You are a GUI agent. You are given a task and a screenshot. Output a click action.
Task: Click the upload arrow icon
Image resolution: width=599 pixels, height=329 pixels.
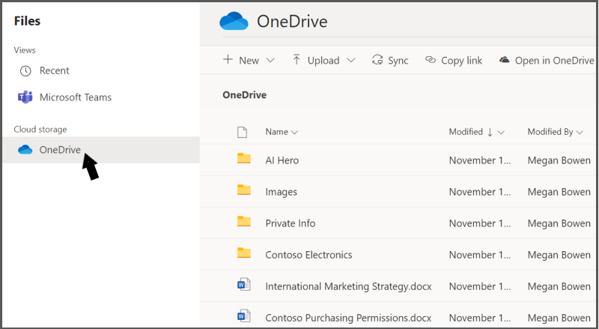(297, 60)
